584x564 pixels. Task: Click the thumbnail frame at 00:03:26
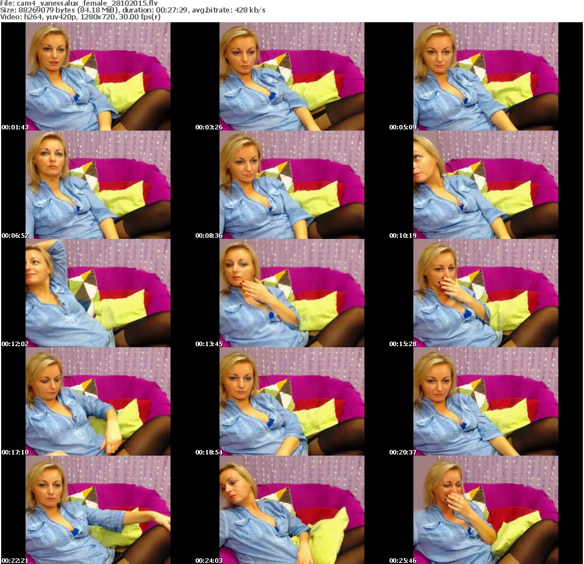pyautogui.click(x=292, y=76)
